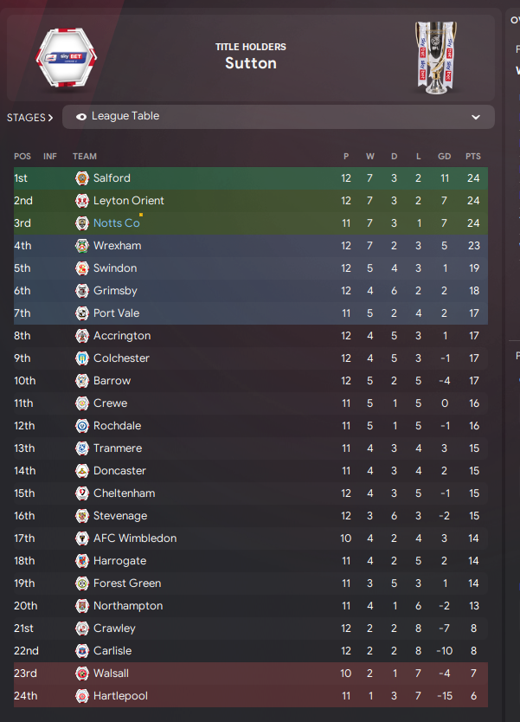Click Wrexham's club badge icon
The height and width of the screenshot is (722, 520).
pyautogui.click(x=82, y=246)
